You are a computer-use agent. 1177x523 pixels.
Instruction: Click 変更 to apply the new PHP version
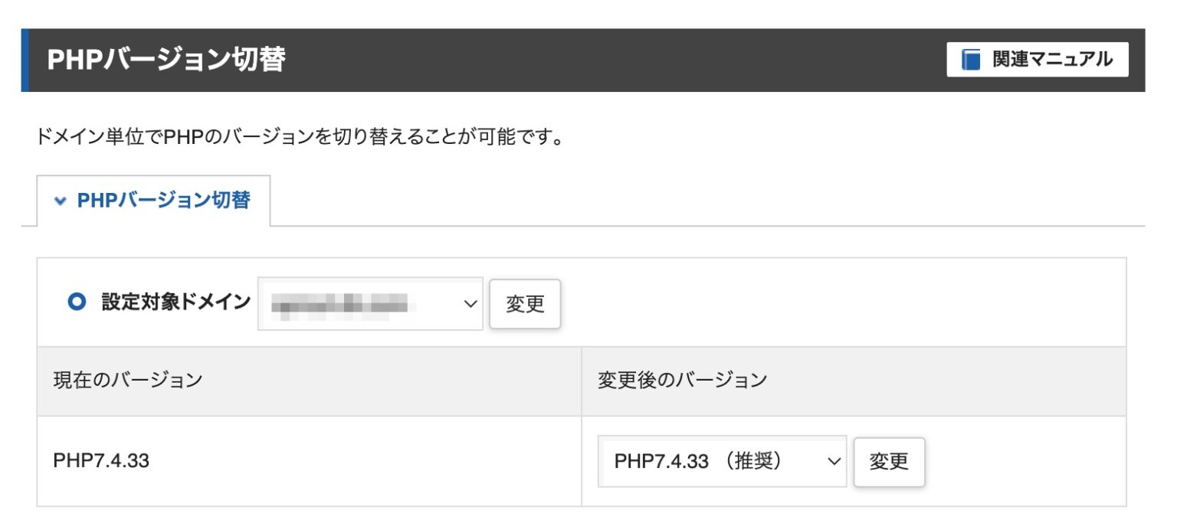click(x=889, y=461)
